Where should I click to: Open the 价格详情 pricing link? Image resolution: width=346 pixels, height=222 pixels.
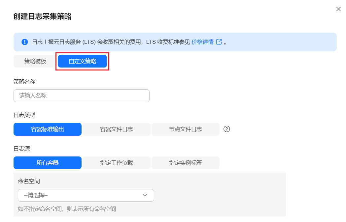point(202,42)
